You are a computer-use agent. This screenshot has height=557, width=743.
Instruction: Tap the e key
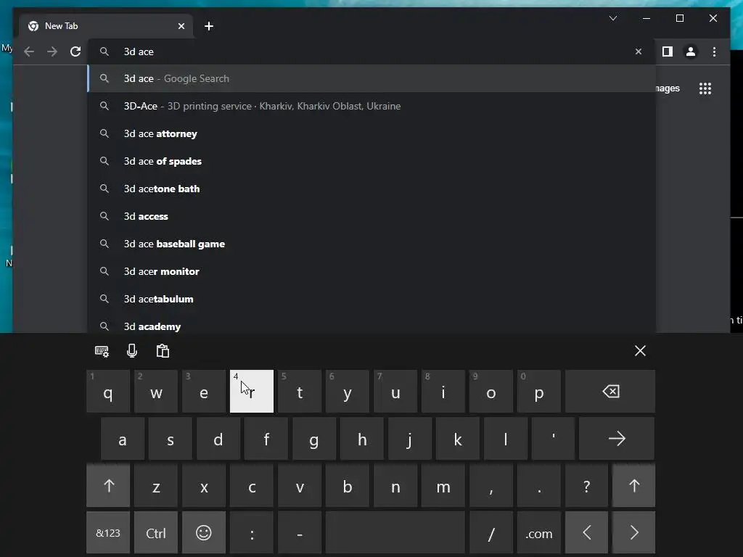point(204,391)
